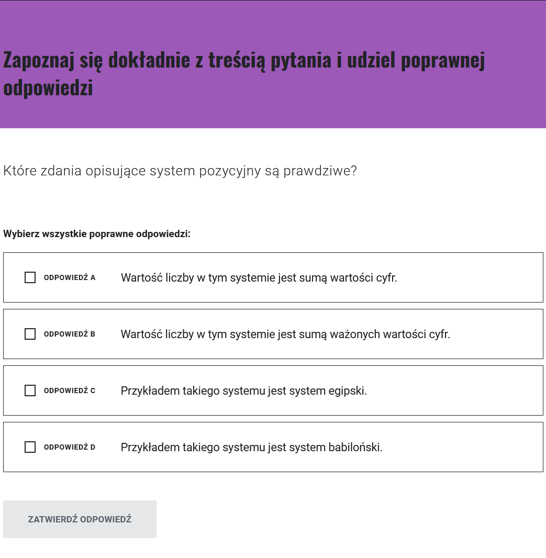
Task: Click the 'Wybierz wszystkie poprawne odpowiedzi' label
Action: [97, 234]
